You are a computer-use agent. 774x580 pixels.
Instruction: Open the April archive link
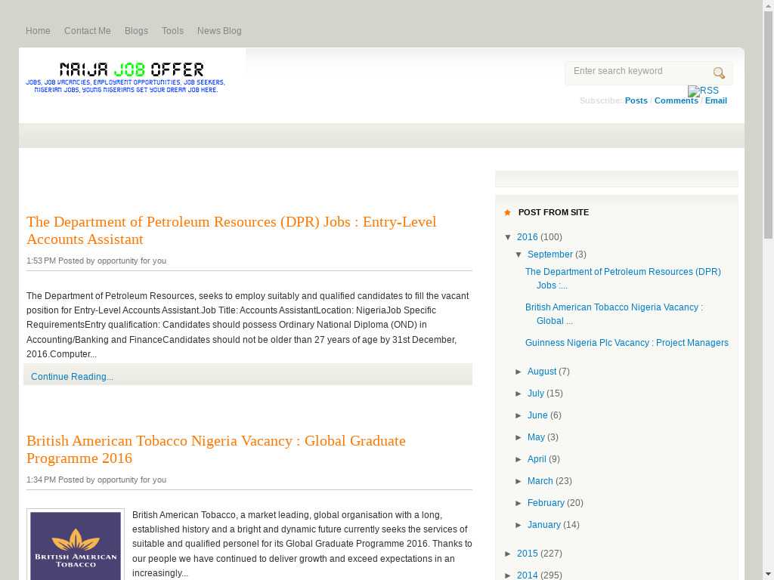click(x=537, y=459)
